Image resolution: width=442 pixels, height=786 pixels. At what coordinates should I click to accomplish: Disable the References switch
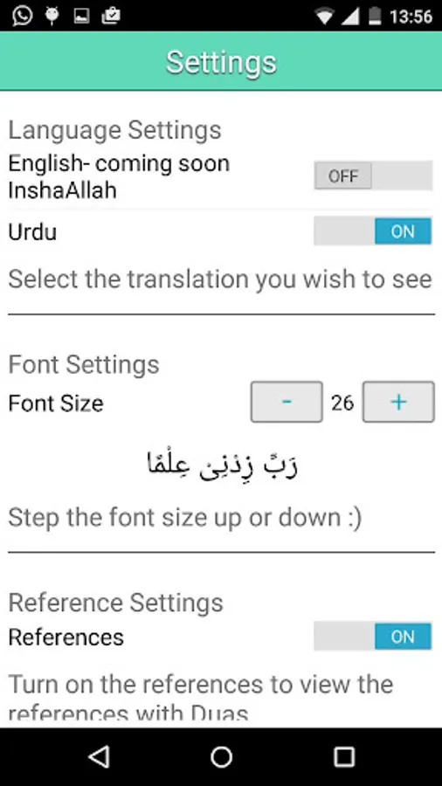click(x=373, y=636)
